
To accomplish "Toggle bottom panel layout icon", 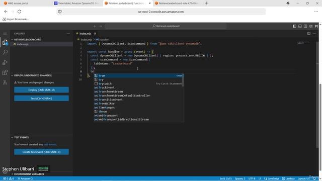I will click(300, 26).
